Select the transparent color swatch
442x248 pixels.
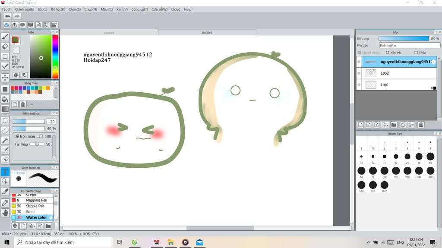[x=16, y=50]
